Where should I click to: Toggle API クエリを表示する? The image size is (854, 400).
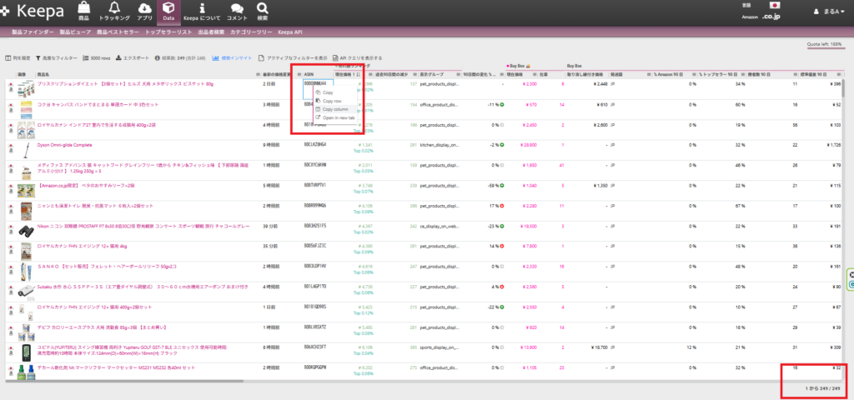click(359, 58)
